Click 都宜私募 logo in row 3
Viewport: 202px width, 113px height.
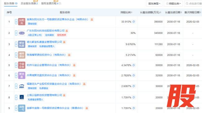22,44
